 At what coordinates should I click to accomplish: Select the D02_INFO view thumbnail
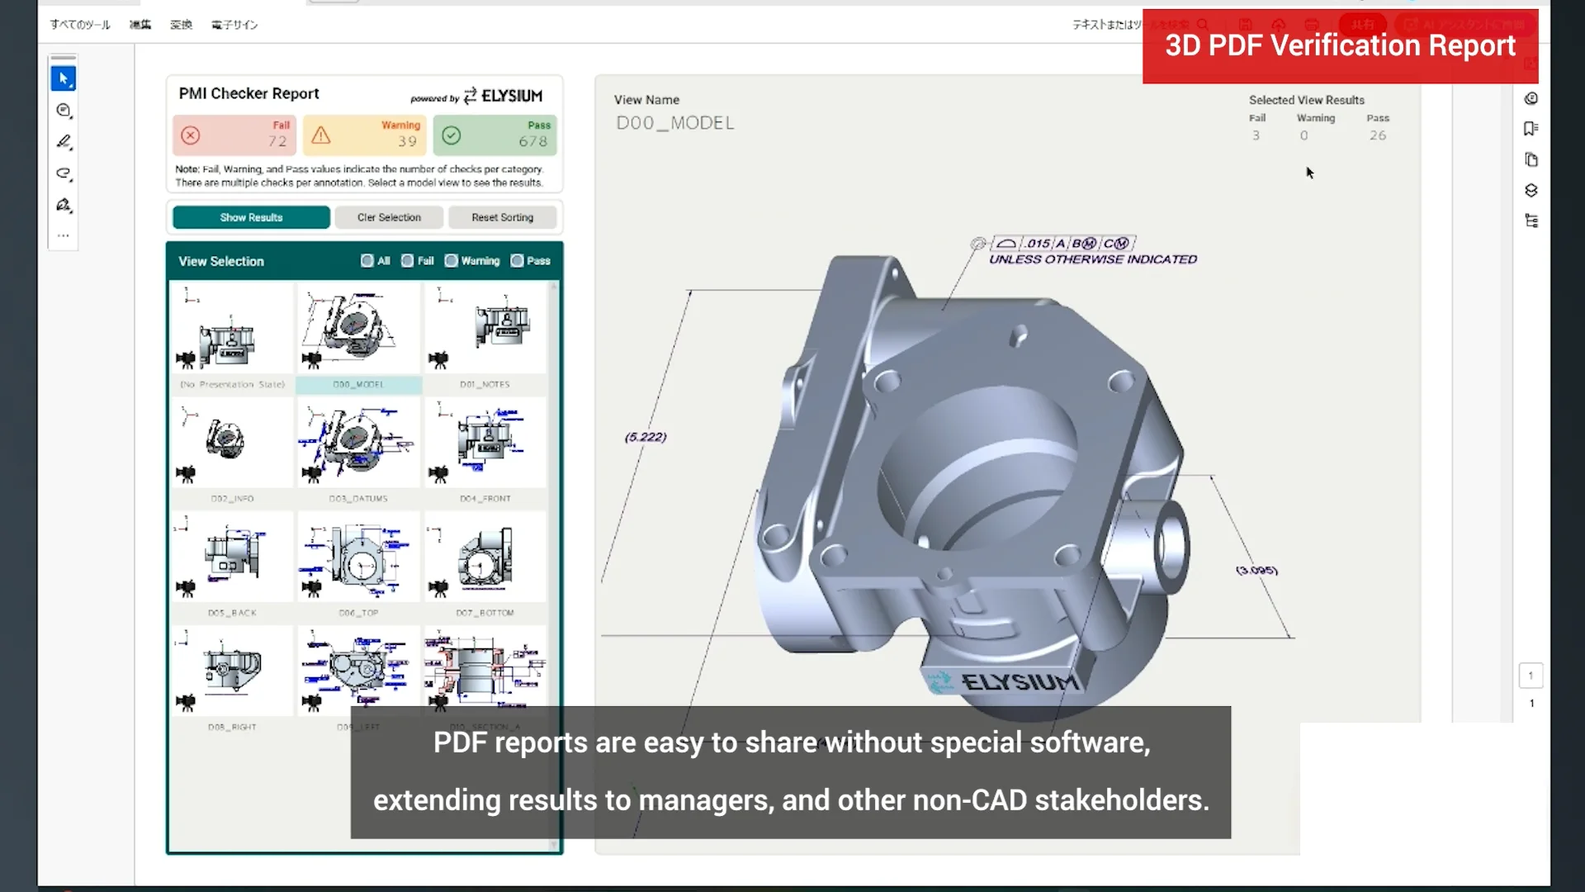232,443
